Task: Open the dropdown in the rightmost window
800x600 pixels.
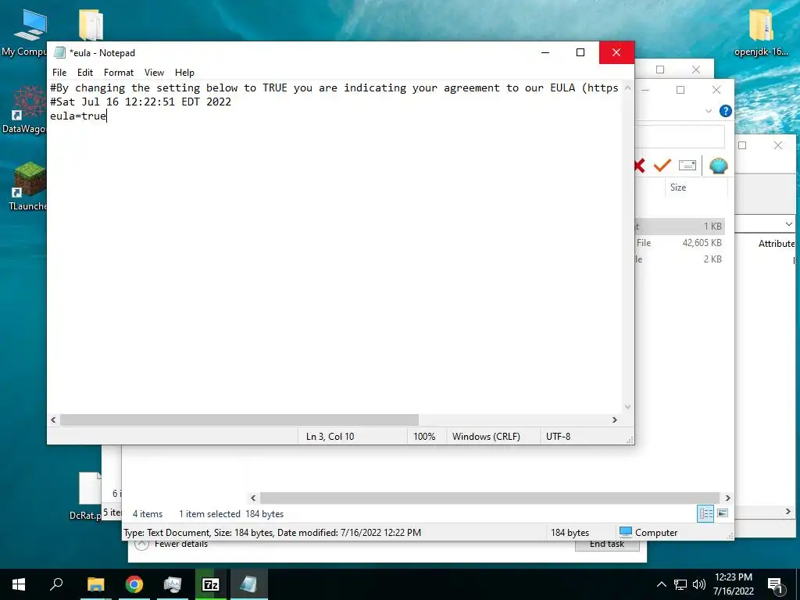Action: pyautogui.click(x=789, y=224)
